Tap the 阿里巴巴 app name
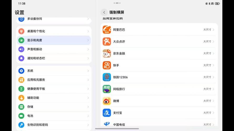 point(119,30)
